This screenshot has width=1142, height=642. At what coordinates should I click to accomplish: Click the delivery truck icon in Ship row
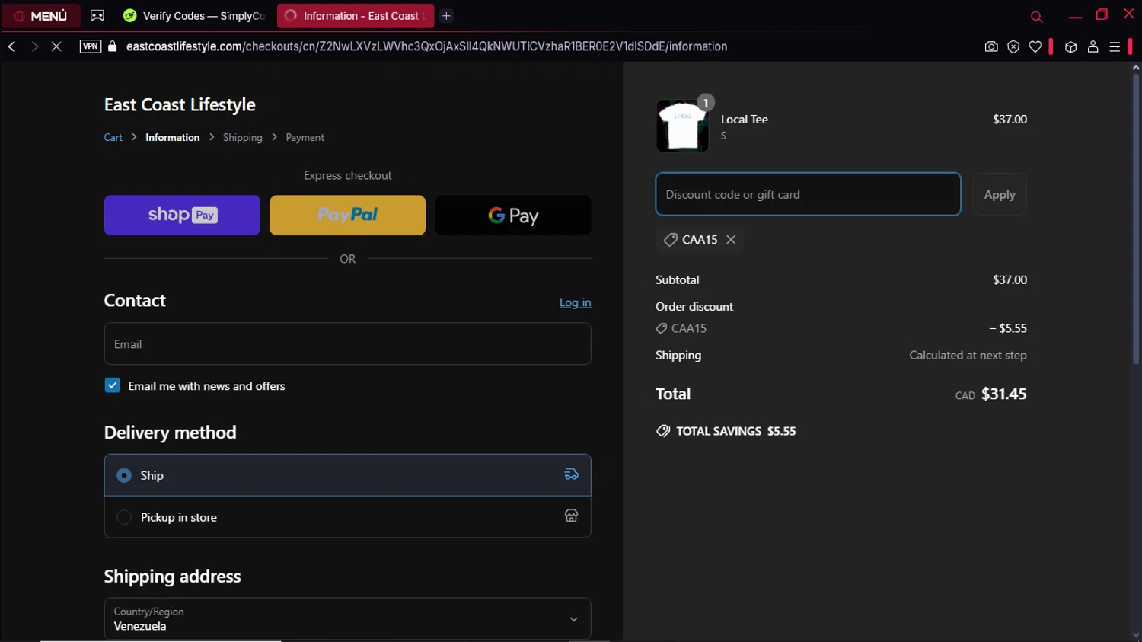[571, 474]
